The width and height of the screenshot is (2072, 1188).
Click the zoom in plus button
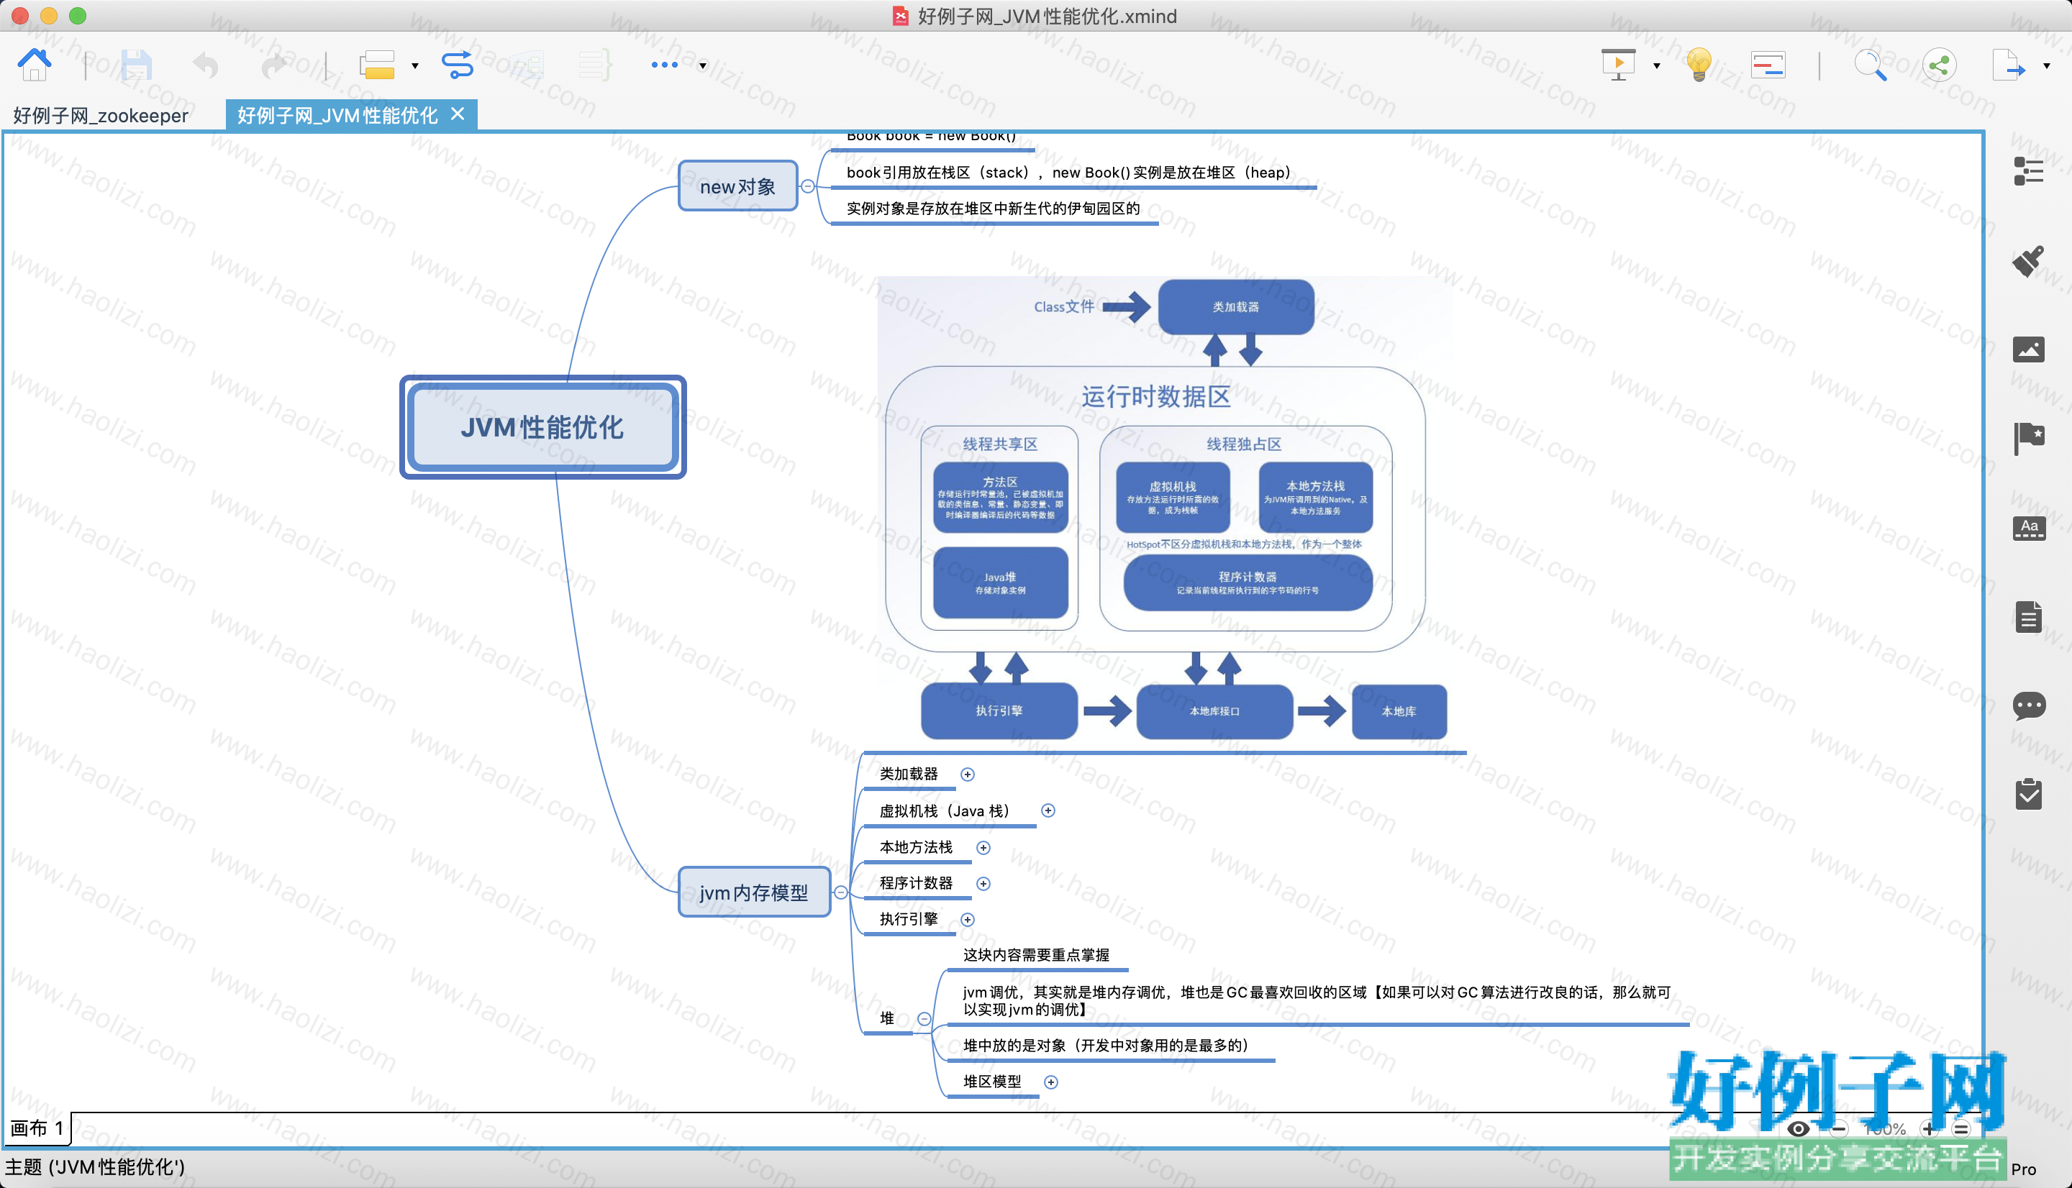tap(1929, 1129)
